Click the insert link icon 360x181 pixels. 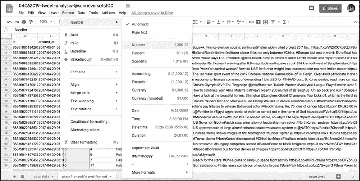coord(251,22)
